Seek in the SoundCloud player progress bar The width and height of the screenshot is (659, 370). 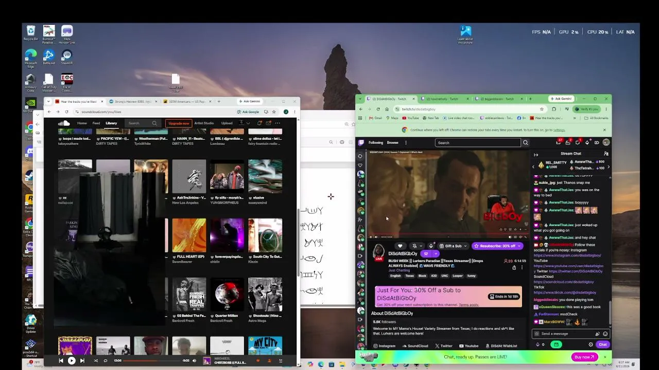[x=152, y=361]
